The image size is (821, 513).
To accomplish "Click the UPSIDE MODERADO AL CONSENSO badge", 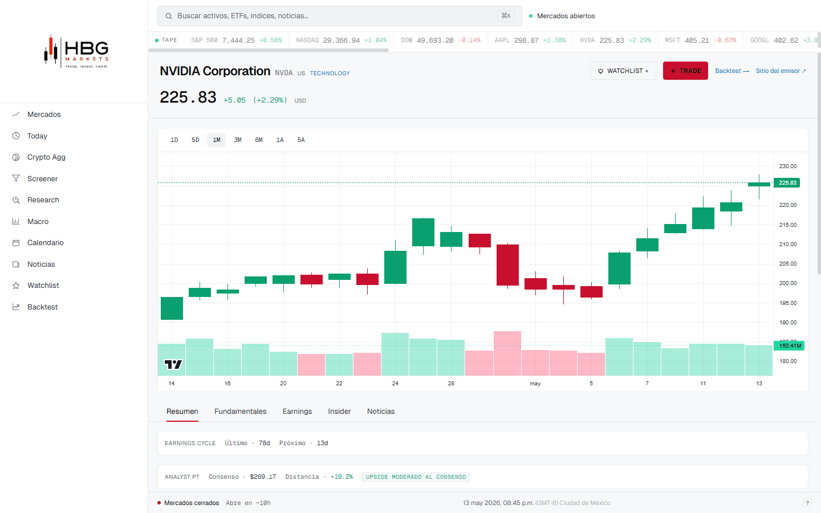I will click(416, 477).
